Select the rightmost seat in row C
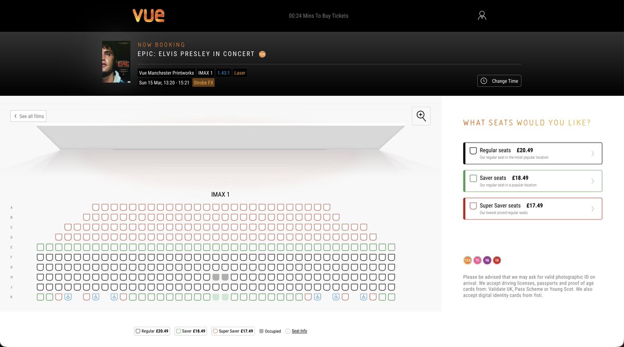The width and height of the screenshot is (624, 347). tap(363, 227)
